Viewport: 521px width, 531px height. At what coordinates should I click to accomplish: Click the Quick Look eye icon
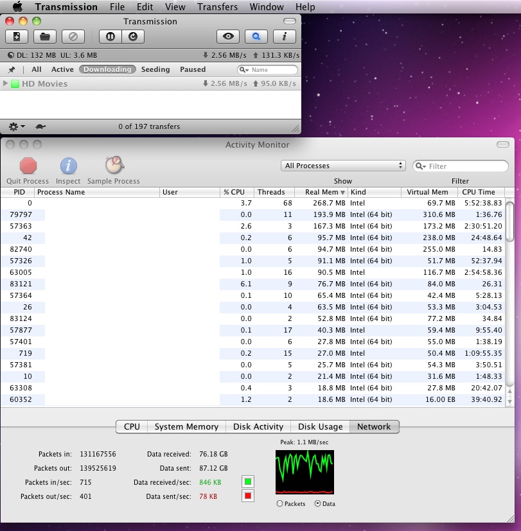[x=228, y=37]
